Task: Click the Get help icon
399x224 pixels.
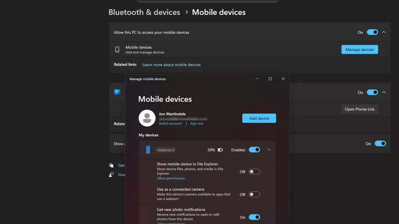Action: pos(111,165)
